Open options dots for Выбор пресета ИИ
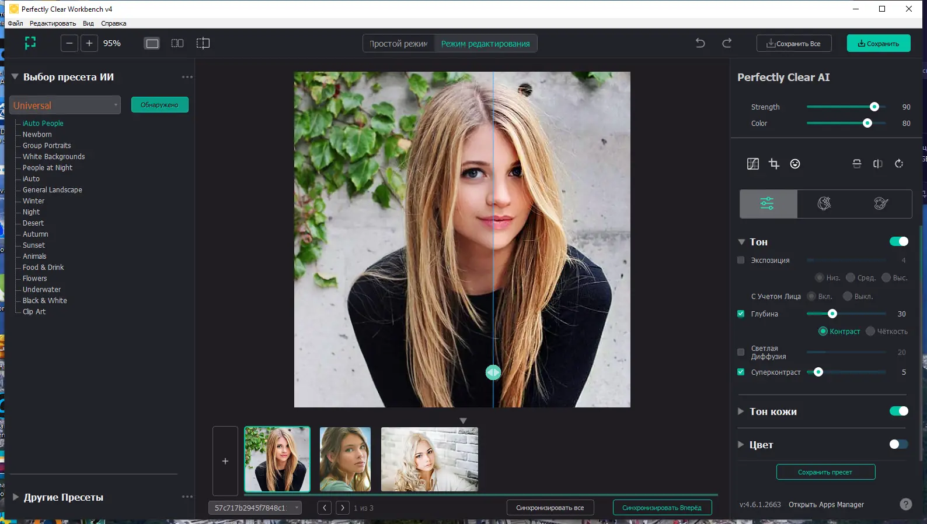This screenshot has height=524, width=927. tap(187, 77)
